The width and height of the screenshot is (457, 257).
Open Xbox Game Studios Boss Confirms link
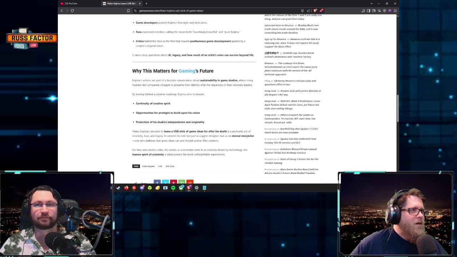291,171
